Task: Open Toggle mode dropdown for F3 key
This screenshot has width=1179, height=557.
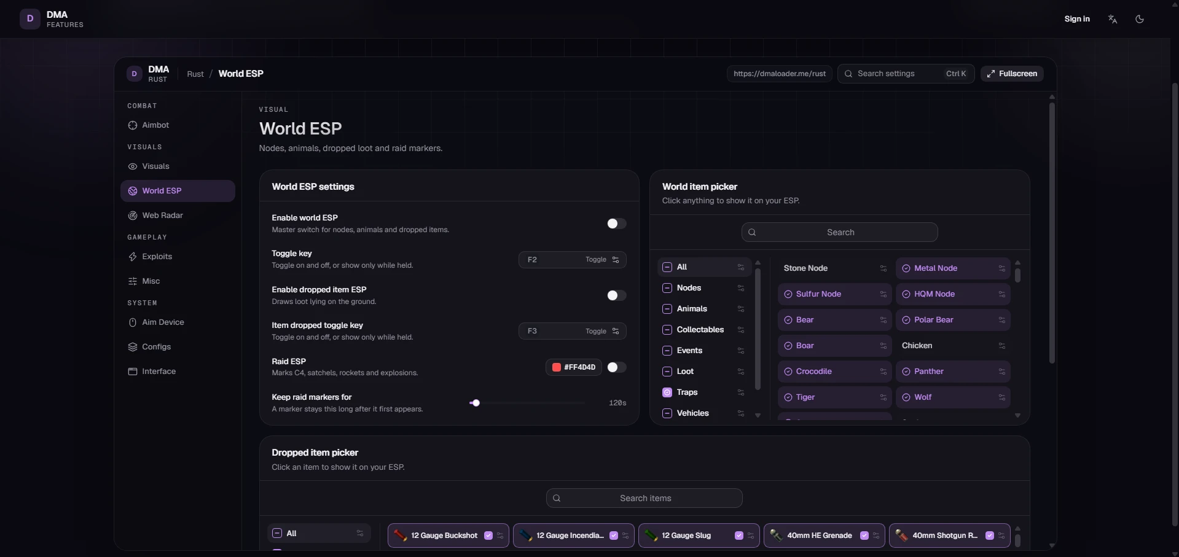Action: [x=602, y=331]
